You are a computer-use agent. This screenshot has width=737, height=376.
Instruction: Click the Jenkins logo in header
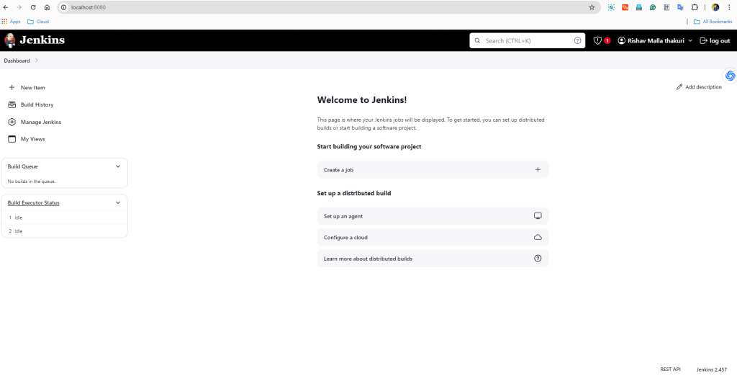pyautogui.click(x=35, y=40)
